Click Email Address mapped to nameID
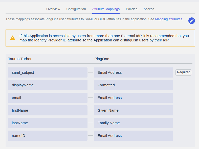The height and width of the screenshot is (149, 199). click(133, 136)
